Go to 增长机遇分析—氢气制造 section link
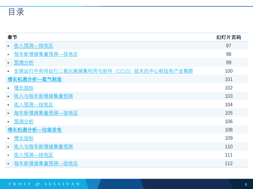 tap(34, 79)
